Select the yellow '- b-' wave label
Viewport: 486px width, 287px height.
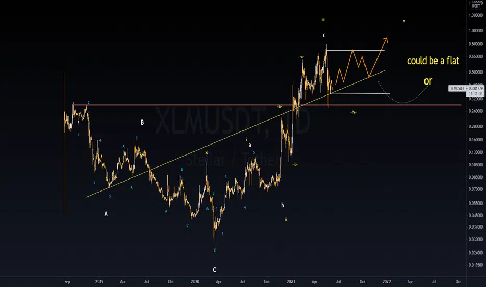pyautogui.click(x=295, y=165)
